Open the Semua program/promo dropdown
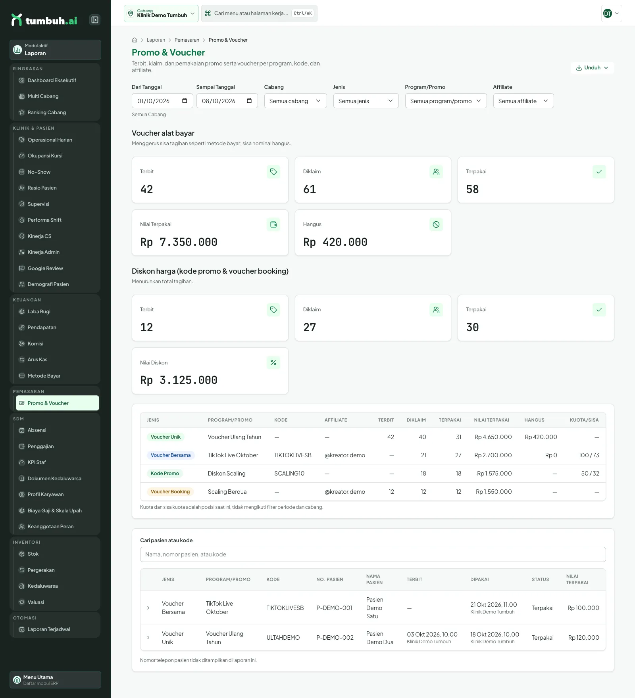This screenshot has height=698, width=635. (446, 101)
